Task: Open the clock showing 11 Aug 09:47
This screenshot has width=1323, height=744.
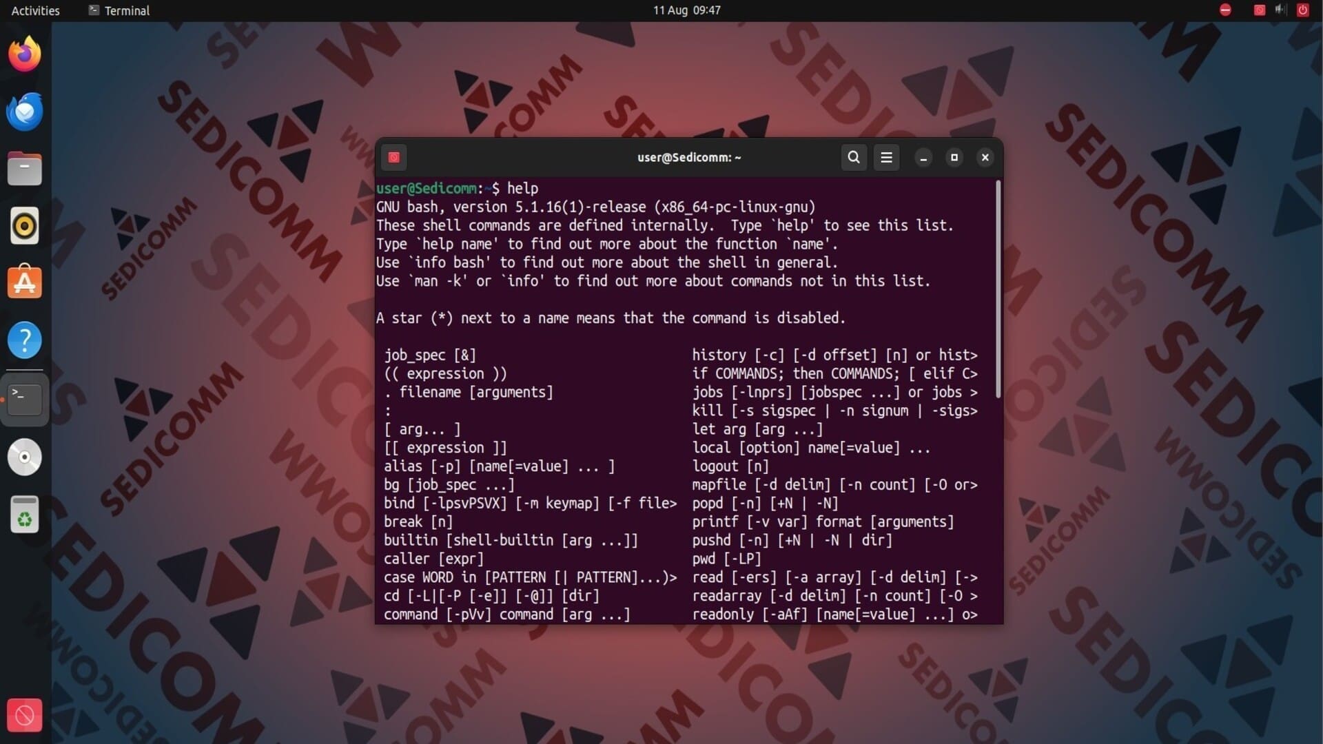Action: click(x=686, y=10)
